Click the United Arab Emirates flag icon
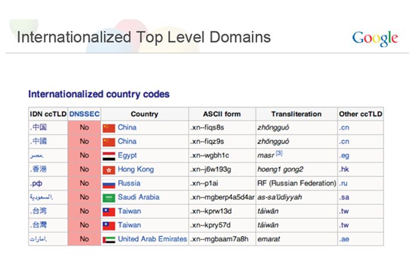The width and height of the screenshot is (413, 261). tap(109, 239)
